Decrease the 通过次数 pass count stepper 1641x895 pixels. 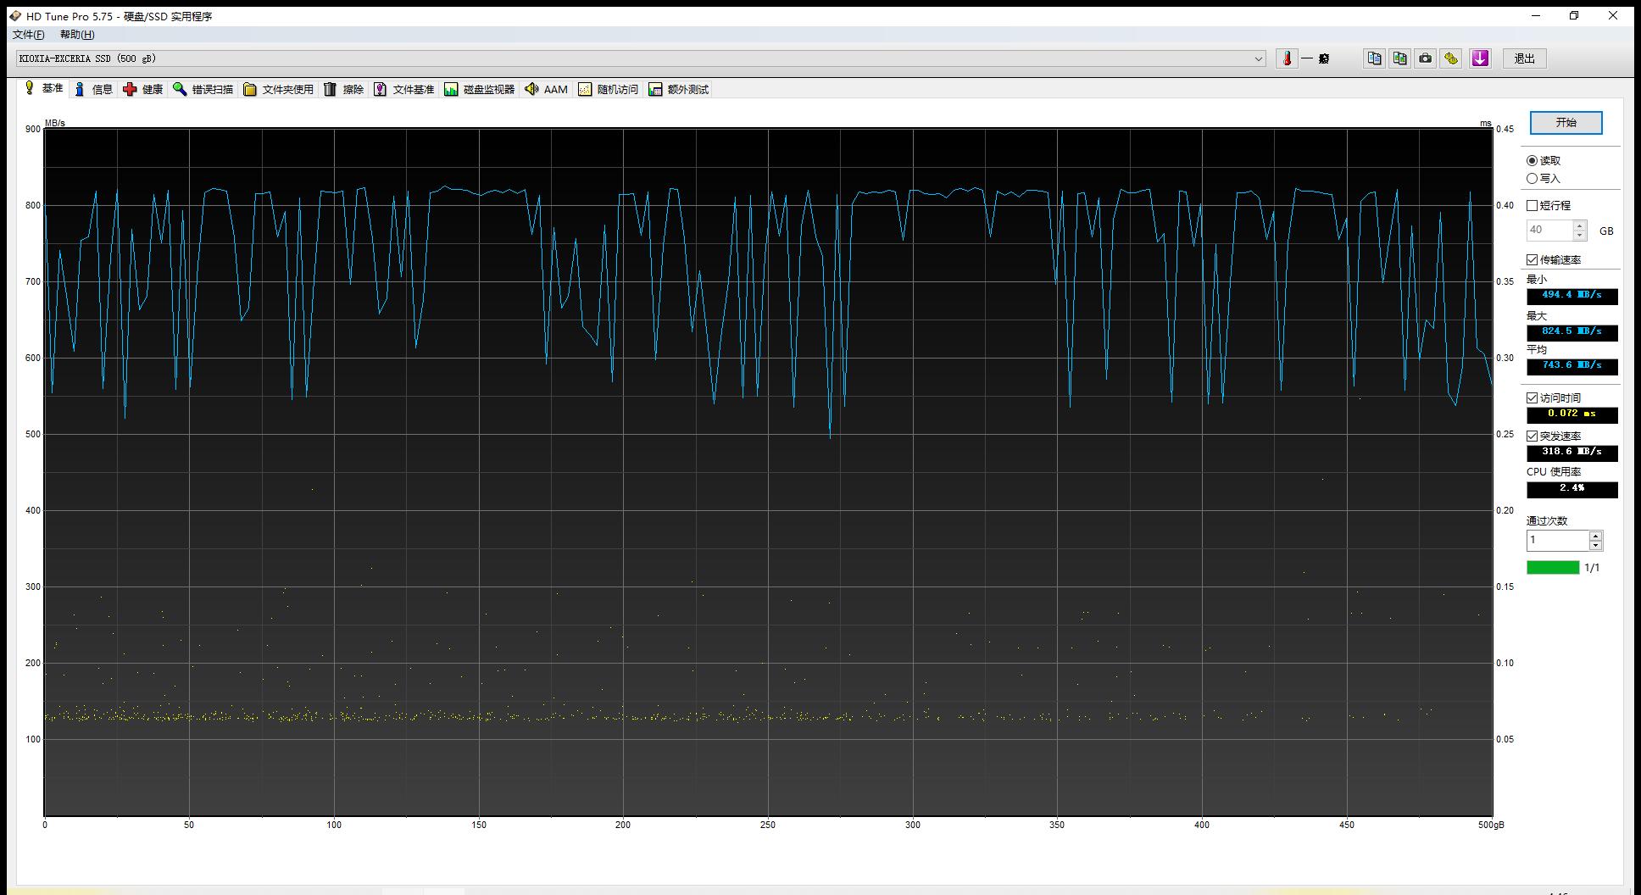(1596, 545)
